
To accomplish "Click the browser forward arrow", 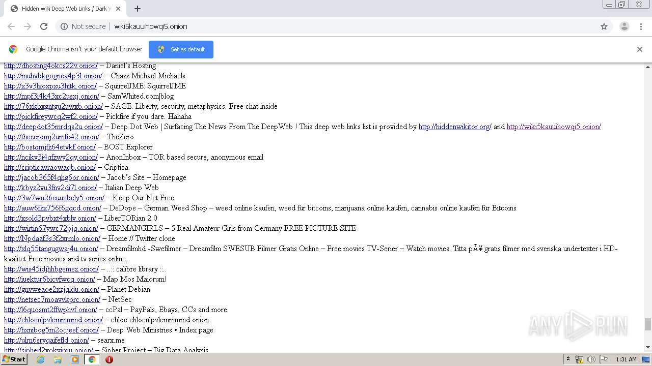I will coord(28,26).
